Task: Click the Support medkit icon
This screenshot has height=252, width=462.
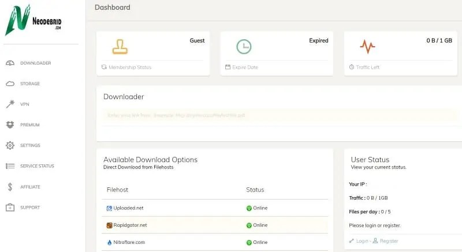Action: tap(10, 208)
